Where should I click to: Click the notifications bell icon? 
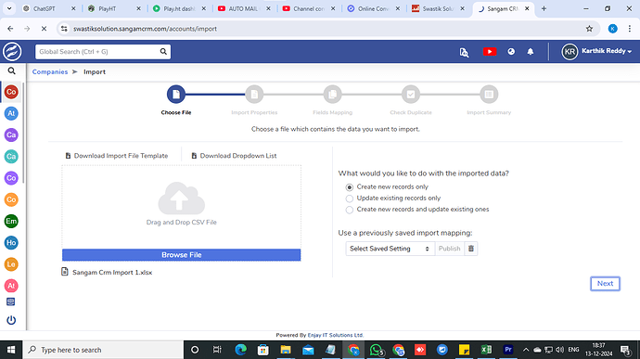[x=531, y=52]
